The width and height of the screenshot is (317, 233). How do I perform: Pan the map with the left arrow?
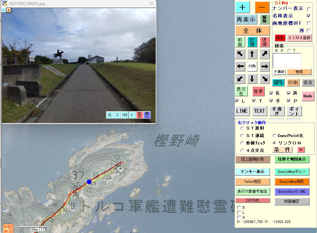[240, 66]
